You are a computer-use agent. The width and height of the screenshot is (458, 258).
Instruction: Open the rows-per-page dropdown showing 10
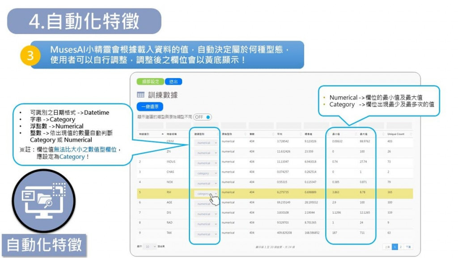[x=150, y=247]
